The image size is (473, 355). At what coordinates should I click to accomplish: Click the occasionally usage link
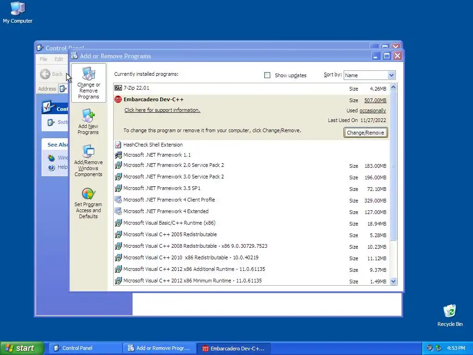click(x=373, y=110)
